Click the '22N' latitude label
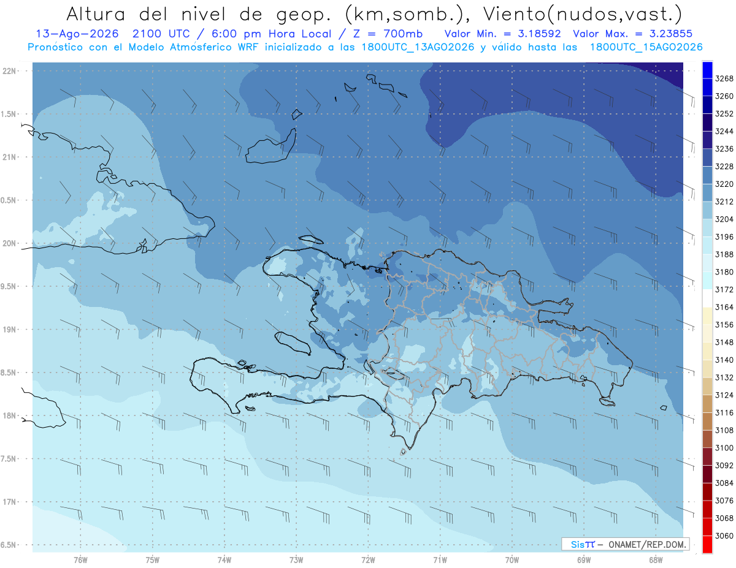736x568 pixels. tap(9, 71)
